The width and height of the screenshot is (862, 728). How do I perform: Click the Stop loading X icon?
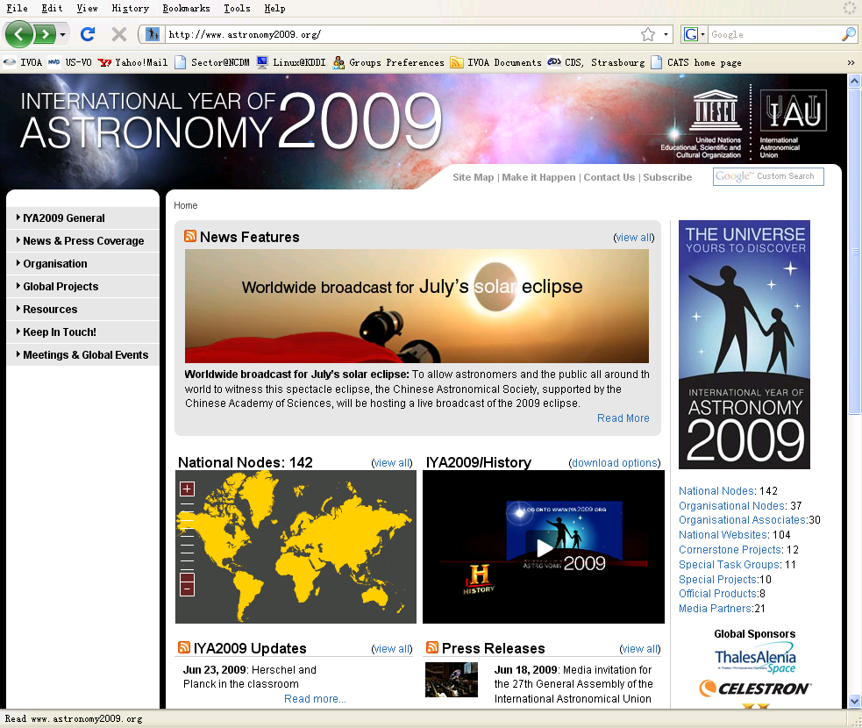(118, 34)
